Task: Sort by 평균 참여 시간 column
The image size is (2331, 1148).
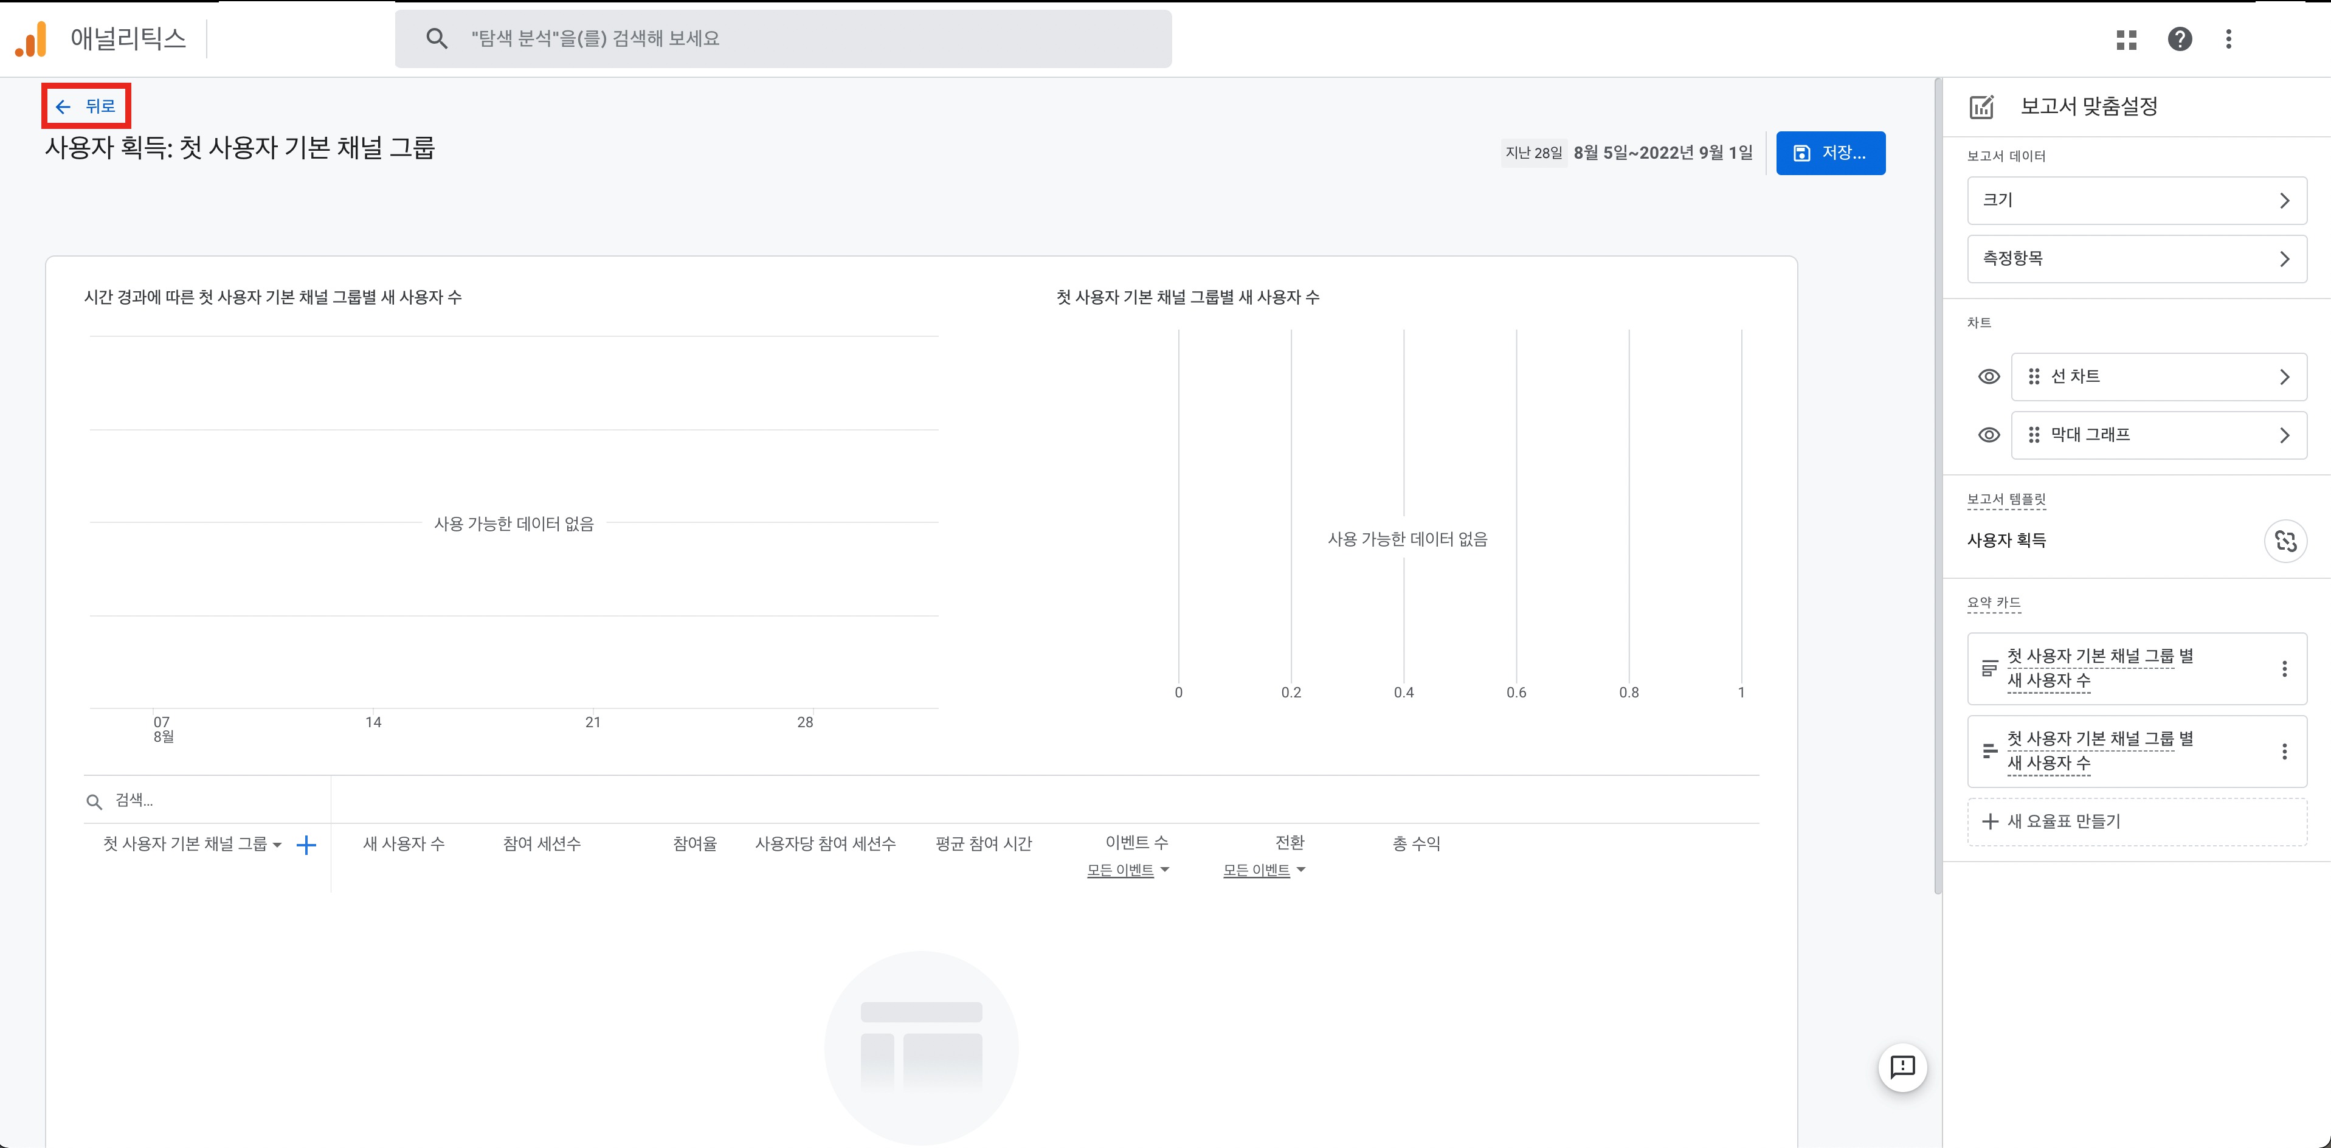Action: [x=984, y=844]
